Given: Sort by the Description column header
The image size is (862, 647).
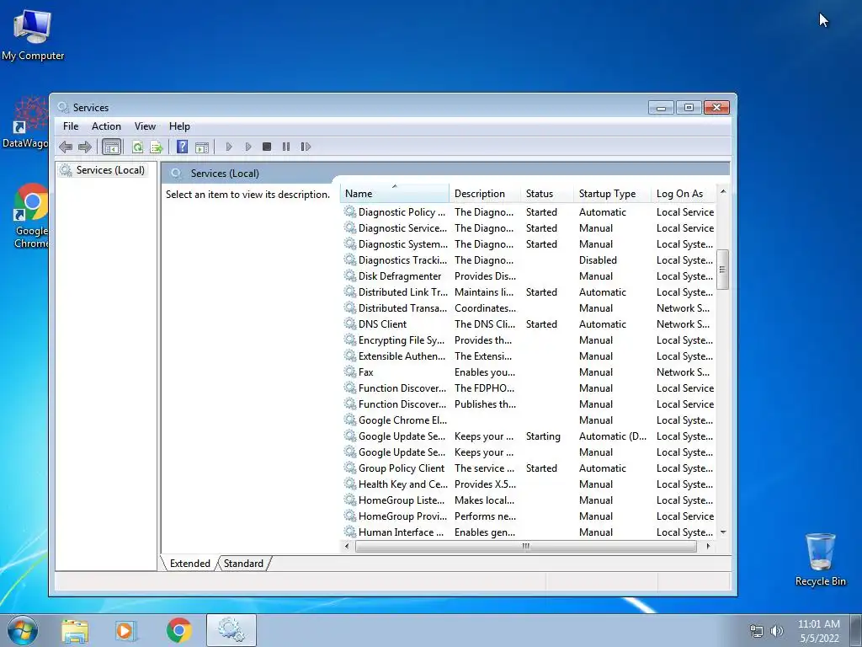Looking at the screenshot, I should [x=484, y=193].
